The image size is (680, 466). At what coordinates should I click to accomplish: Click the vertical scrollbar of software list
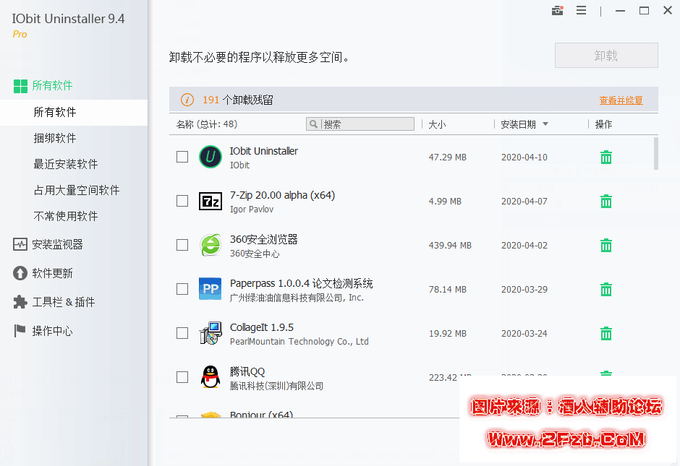click(x=655, y=153)
